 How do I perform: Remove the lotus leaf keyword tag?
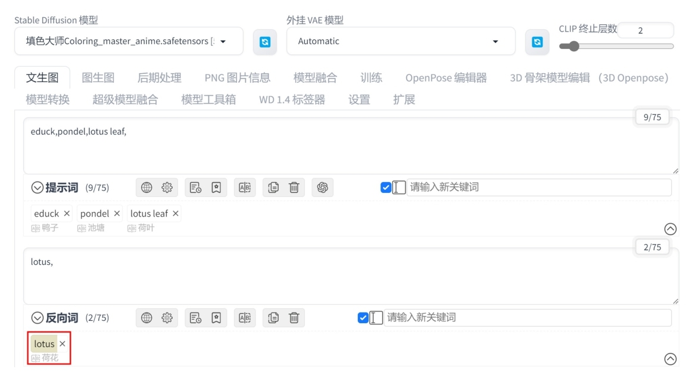tap(175, 214)
